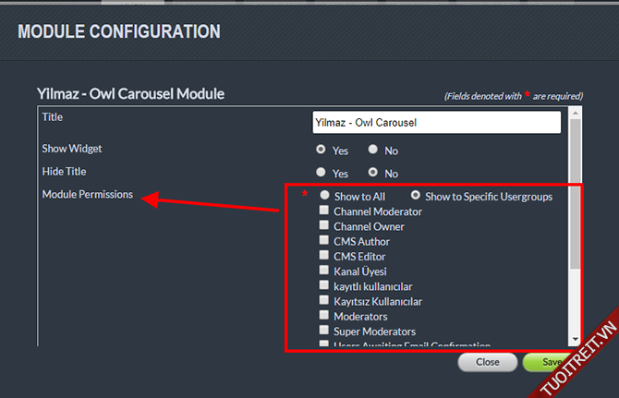Enable the CMS Author usergroup
Screen dimensions: 619x398
pos(323,241)
